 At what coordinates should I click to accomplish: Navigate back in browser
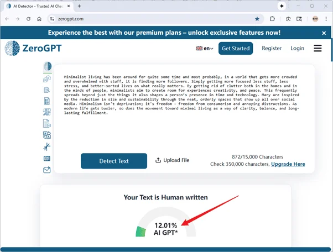(7, 19)
